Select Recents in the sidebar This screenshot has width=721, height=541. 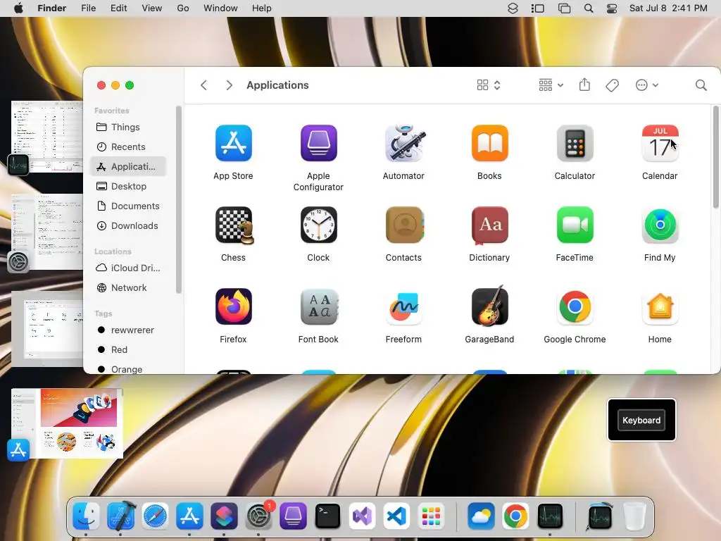[x=128, y=147]
